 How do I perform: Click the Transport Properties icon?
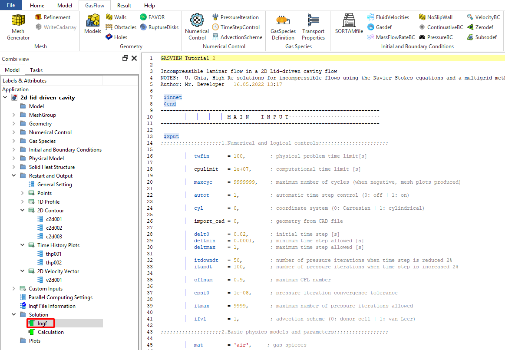click(x=313, y=27)
